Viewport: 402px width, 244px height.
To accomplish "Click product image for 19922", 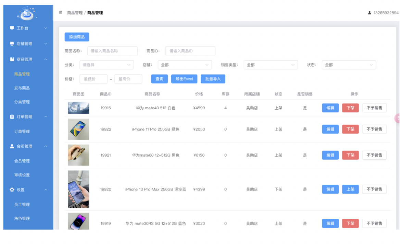I will 78,129.
